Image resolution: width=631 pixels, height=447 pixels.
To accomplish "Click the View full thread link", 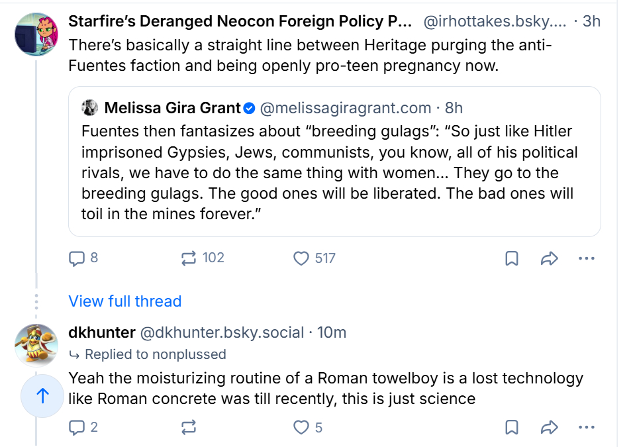I will click(x=124, y=301).
